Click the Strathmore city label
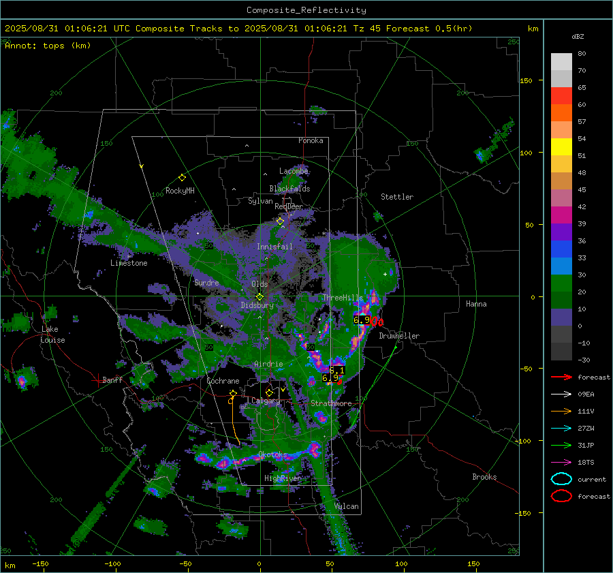Image resolution: width=613 pixels, height=573 pixels. click(x=331, y=403)
